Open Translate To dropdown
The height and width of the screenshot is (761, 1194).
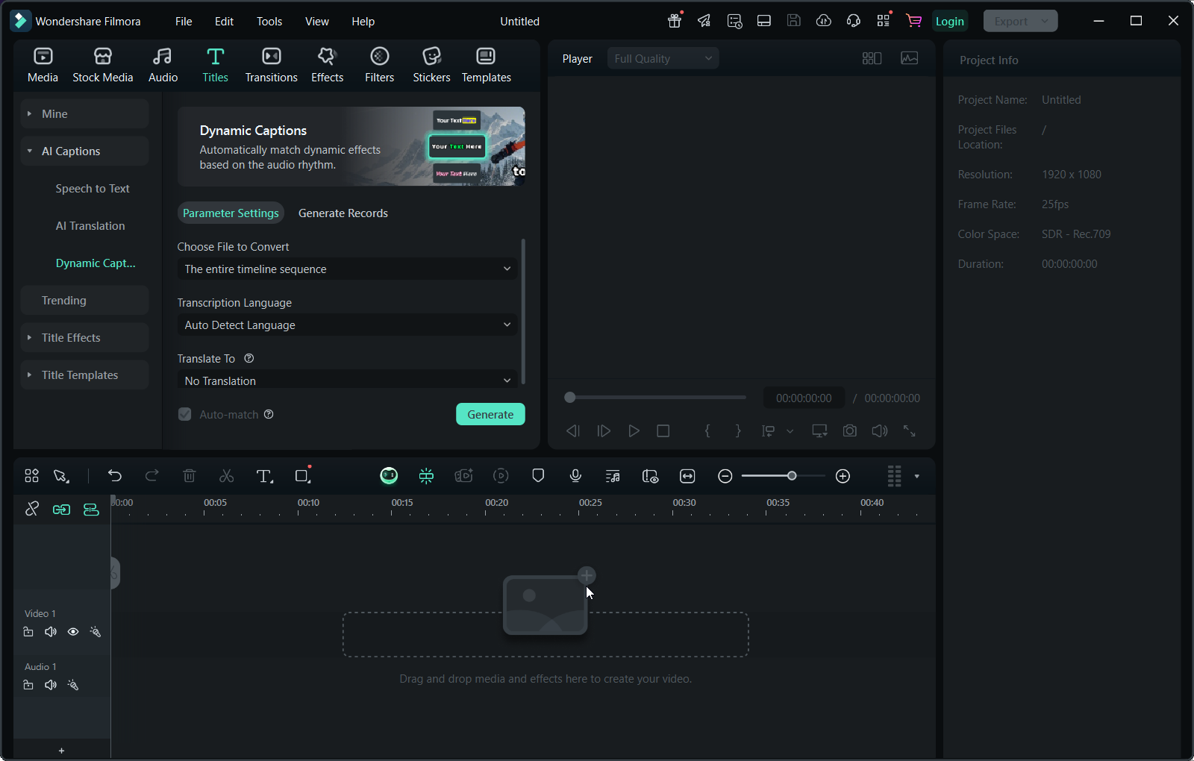click(x=347, y=380)
